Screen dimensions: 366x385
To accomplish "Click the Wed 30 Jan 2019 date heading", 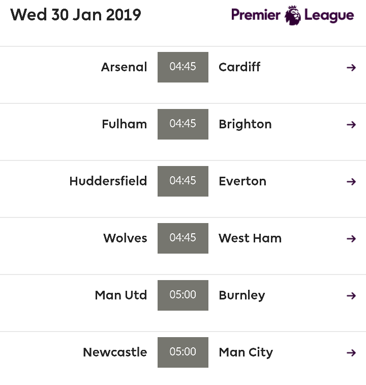I will 76,15.
